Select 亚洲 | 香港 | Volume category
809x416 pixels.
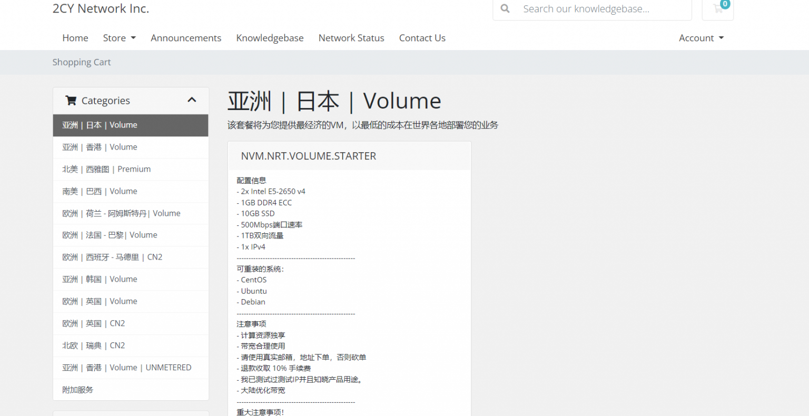[x=100, y=147]
